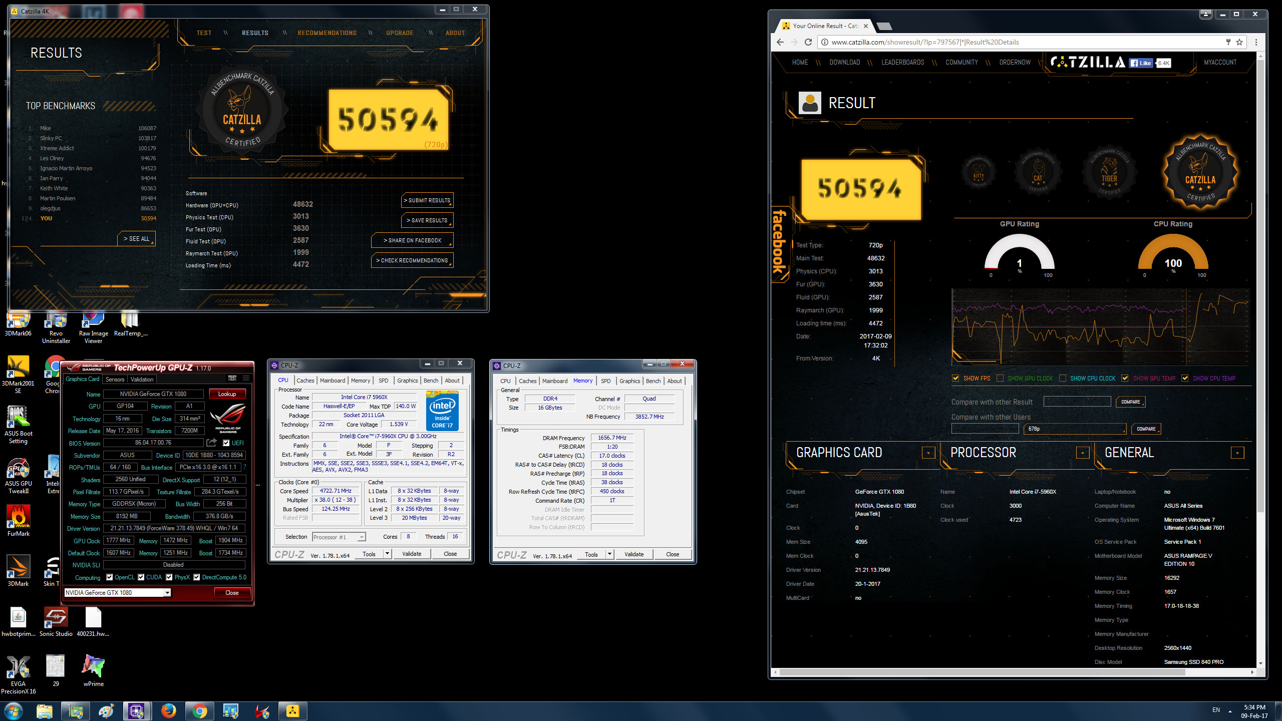Enable the SHOW GPU CLOCK checkbox
This screenshot has height=721, width=1282.
[x=1000, y=379]
